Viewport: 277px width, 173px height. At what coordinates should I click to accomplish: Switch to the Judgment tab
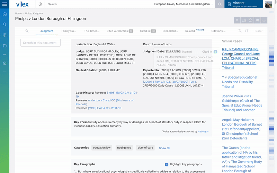[47, 31]
